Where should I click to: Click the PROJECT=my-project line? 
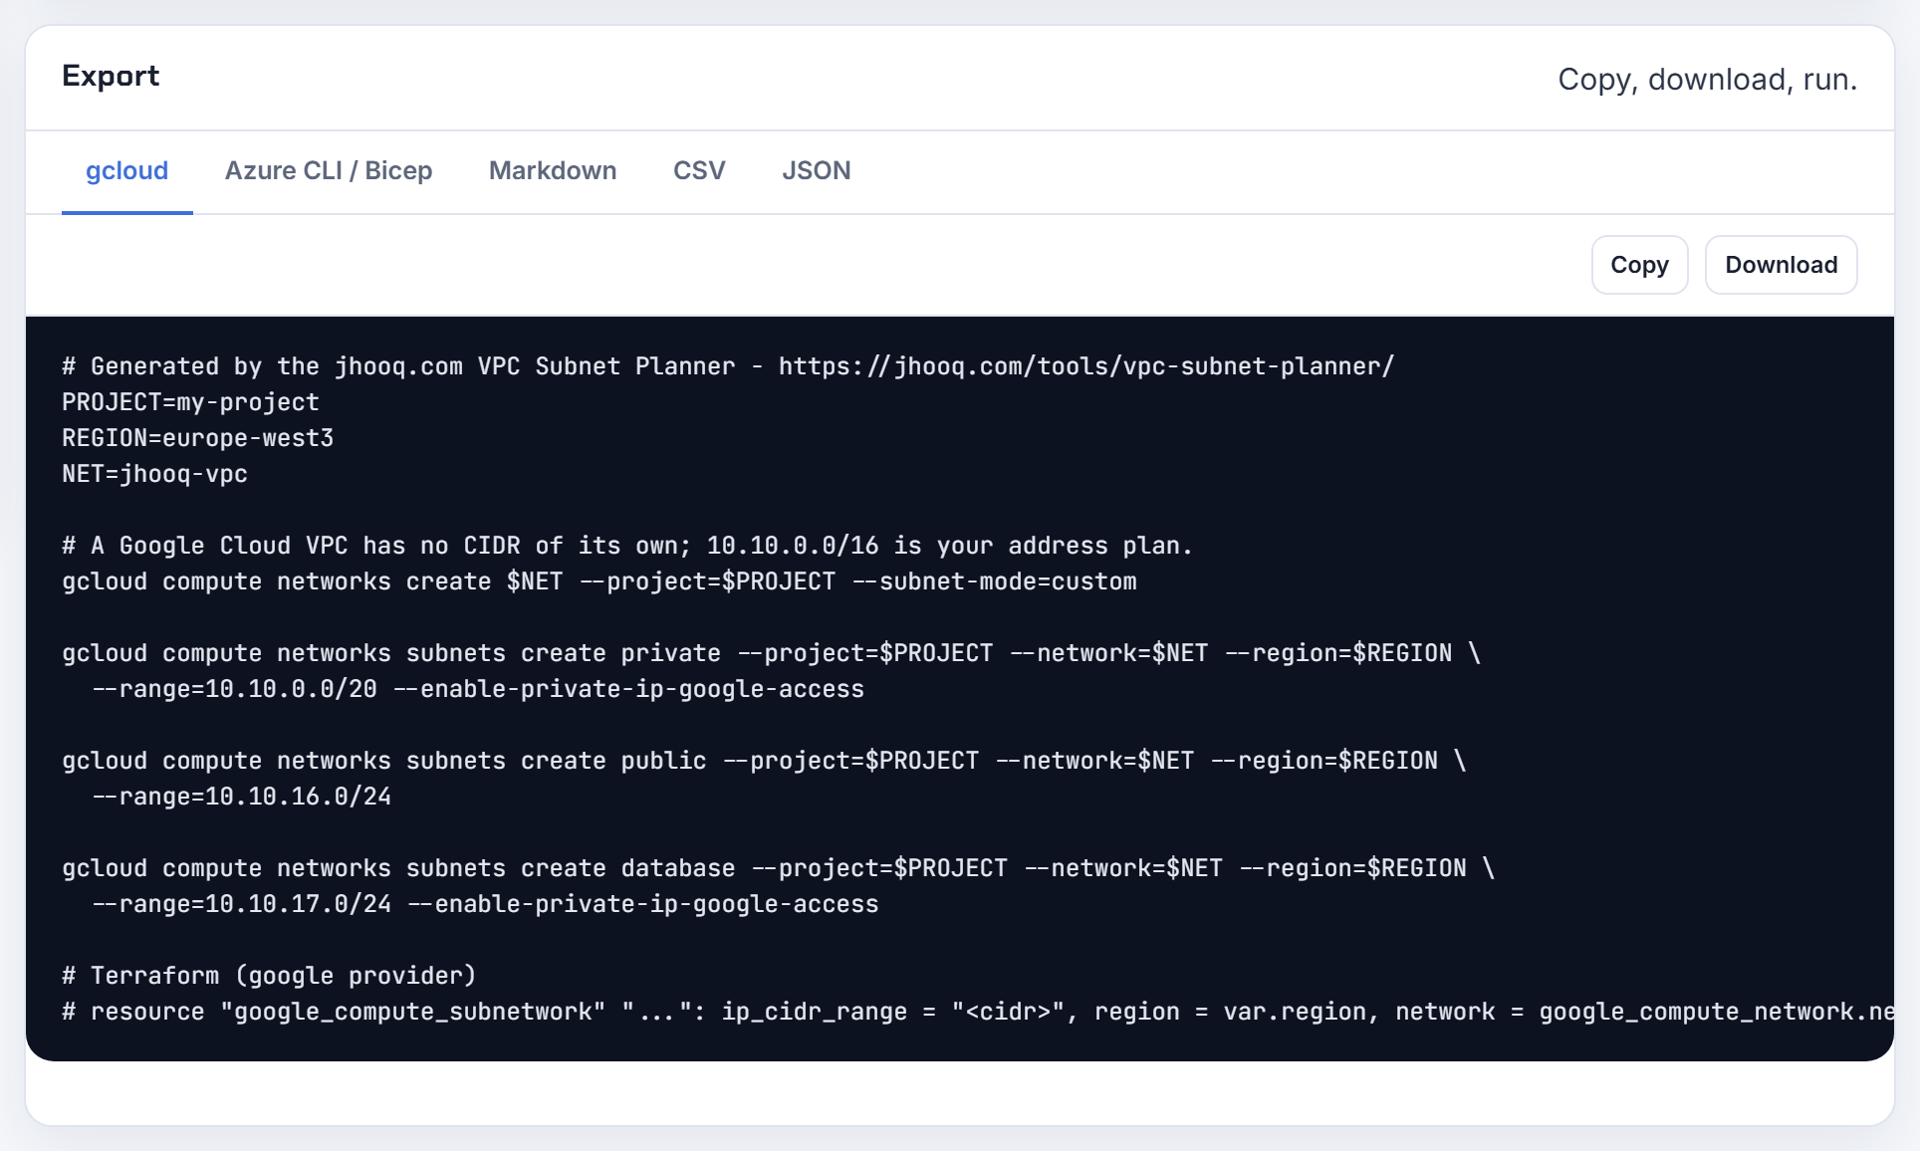190,402
